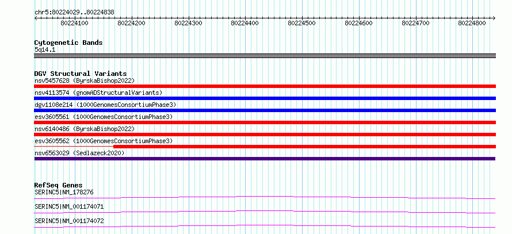Image resolution: width=512 pixels, height=234 pixels.
Task: Open the RefSeq Genes track title
Action: [x=59, y=185]
